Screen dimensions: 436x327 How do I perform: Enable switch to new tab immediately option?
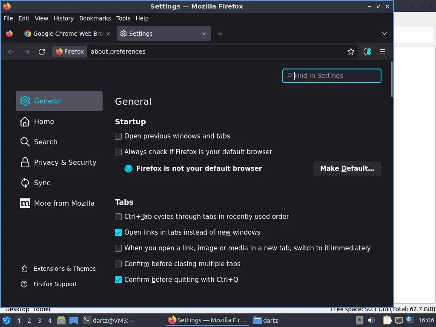coord(118,248)
